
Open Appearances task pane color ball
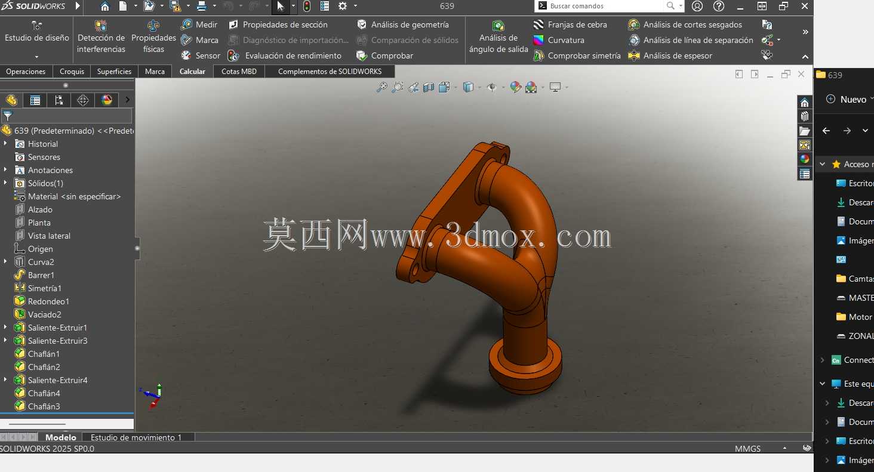coord(805,159)
